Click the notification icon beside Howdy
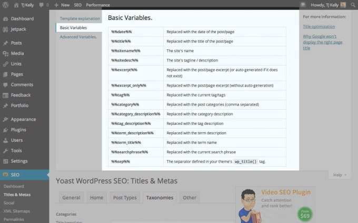 click(303, 5)
